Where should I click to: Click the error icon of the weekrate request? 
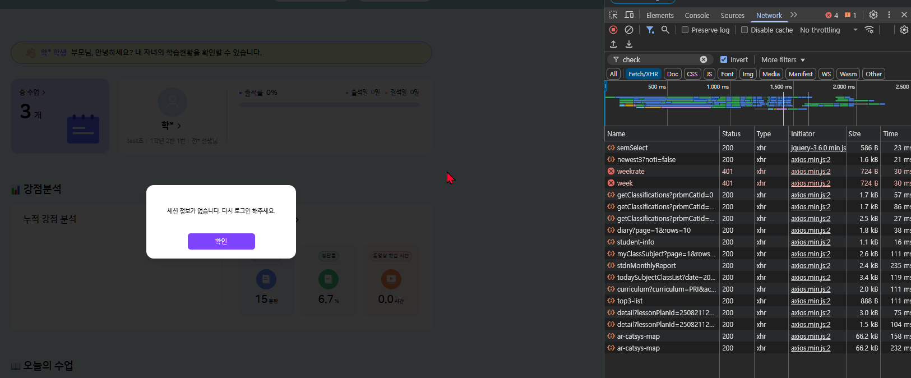pos(611,171)
